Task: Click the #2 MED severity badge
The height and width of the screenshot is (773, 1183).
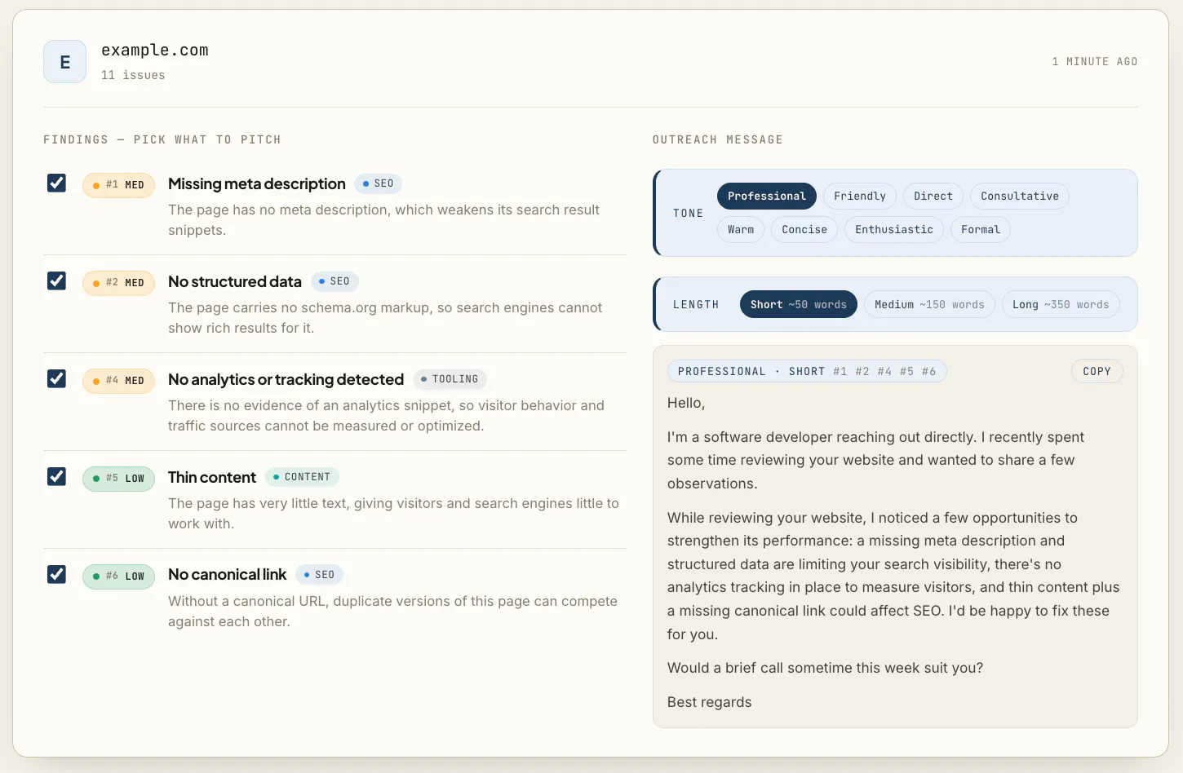Action: click(x=119, y=283)
